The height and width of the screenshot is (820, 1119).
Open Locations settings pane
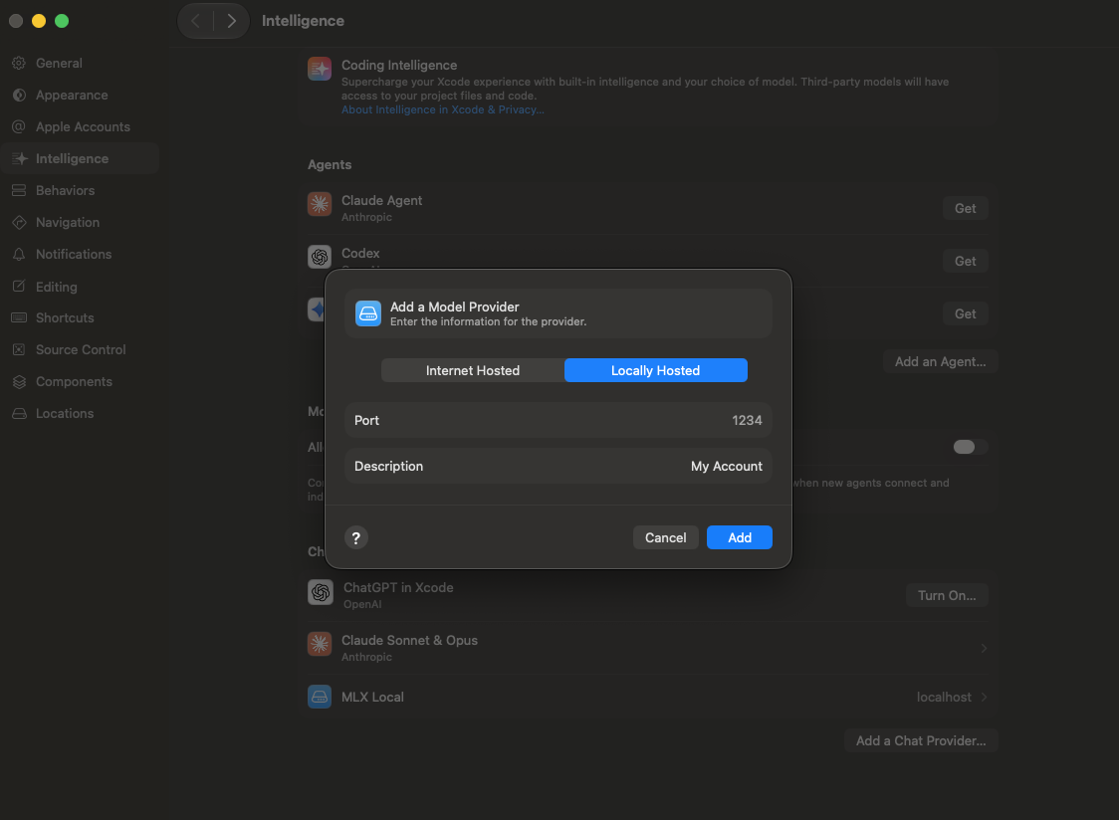[80, 413]
